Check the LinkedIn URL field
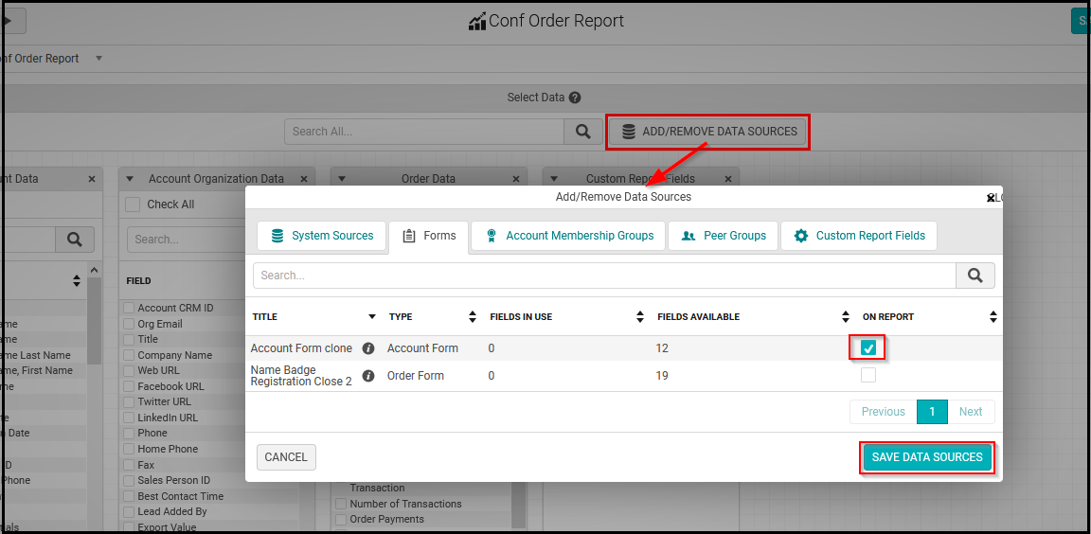 pyautogui.click(x=128, y=418)
